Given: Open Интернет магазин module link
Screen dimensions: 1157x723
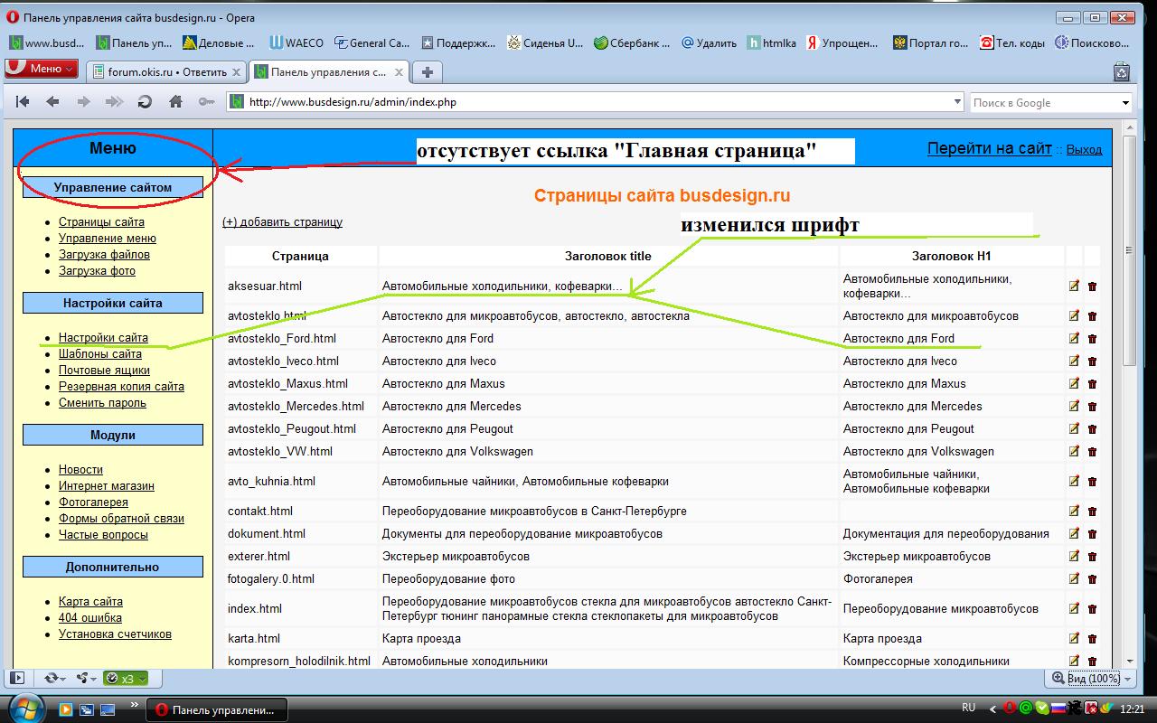Looking at the screenshot, I should [x=107, y=485].
